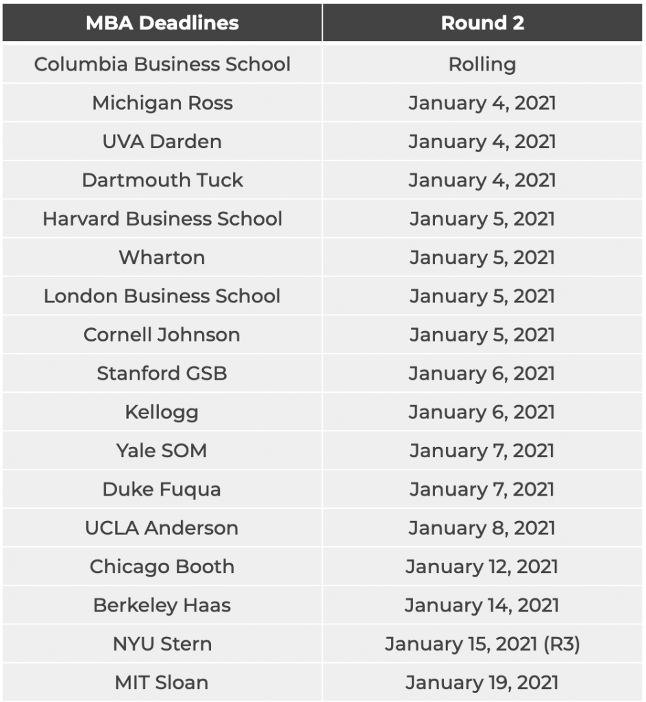This screenshot has width=646, height=702.
Task: Click the Yale SOM cell
Action: point(162,450)
